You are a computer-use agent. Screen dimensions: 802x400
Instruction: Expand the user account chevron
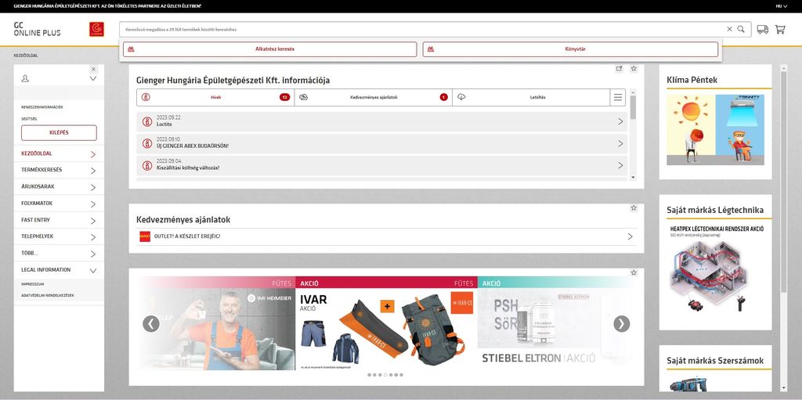[93, 78]
